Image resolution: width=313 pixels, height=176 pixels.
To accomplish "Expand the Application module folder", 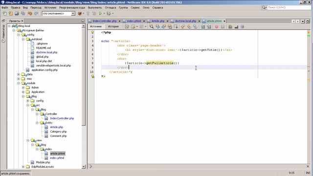I will (x=23, y=92).
